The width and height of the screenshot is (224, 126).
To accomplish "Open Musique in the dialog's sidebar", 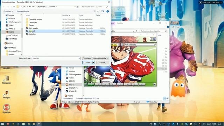I will pyautogui.click(x=12, y=19).
